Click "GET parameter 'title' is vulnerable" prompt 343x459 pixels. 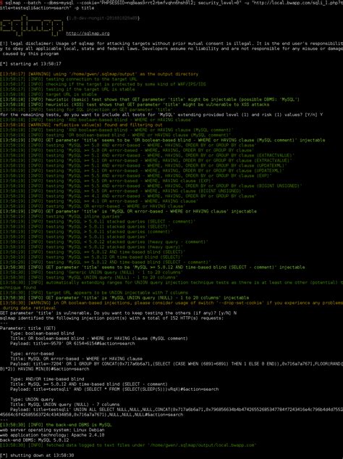tap(119, 313)
